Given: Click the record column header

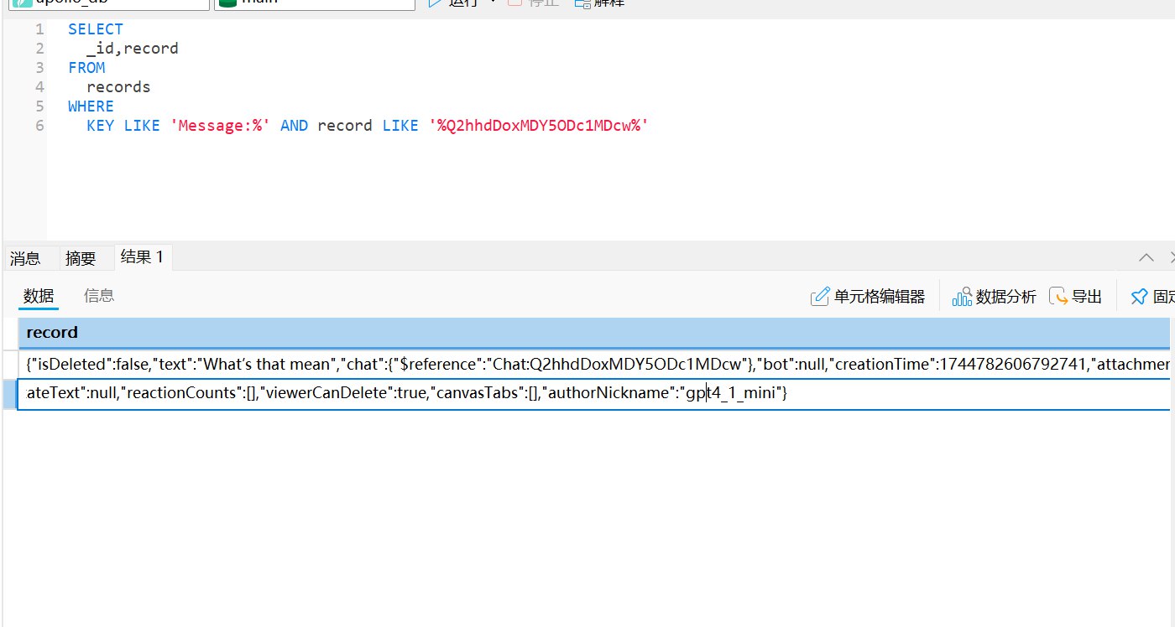Looking at the screenshot, I should 52,333.
